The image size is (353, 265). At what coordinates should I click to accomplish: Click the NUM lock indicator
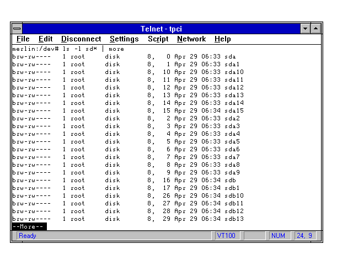(x=278, y=236)
